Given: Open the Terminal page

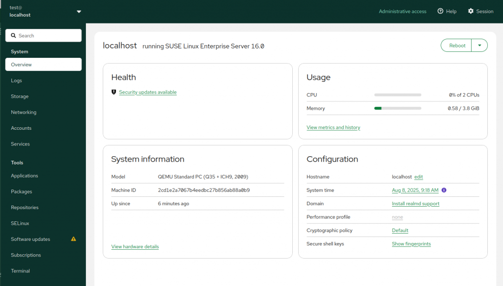Looking at the screenshot, I should click(x=21, y=271).
